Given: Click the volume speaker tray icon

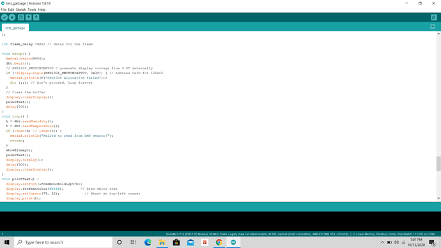Looking at the screenshot, I should click(396, 242).
